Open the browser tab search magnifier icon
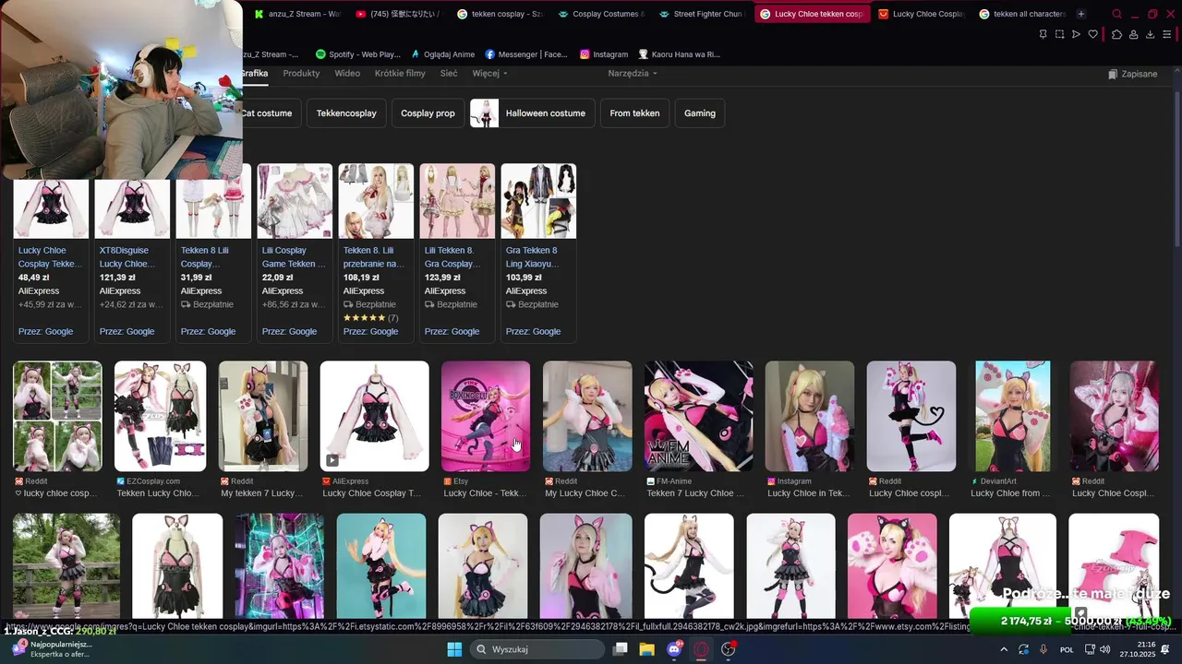Viewport: 1182px width, 664px height. click(x=1116, y=14)
